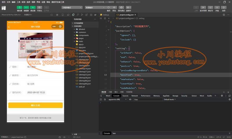The height and width of the screenshot is (139, 232).
Task: Split the editor to the right
Action: 224,15
